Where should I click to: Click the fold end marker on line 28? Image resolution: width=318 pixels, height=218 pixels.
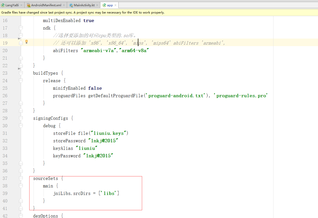(x=21, y=111)
